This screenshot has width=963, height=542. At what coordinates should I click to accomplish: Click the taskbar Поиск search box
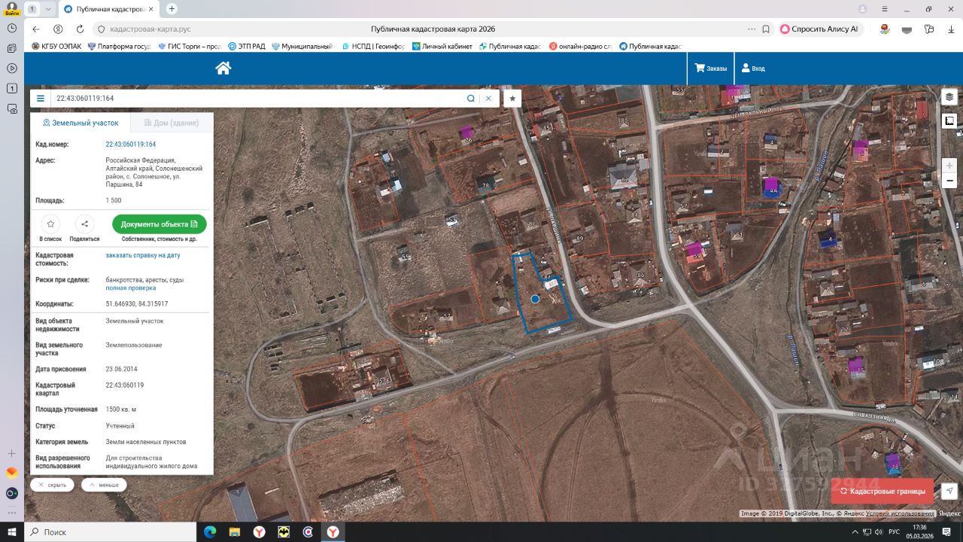[x=111, y=531]
